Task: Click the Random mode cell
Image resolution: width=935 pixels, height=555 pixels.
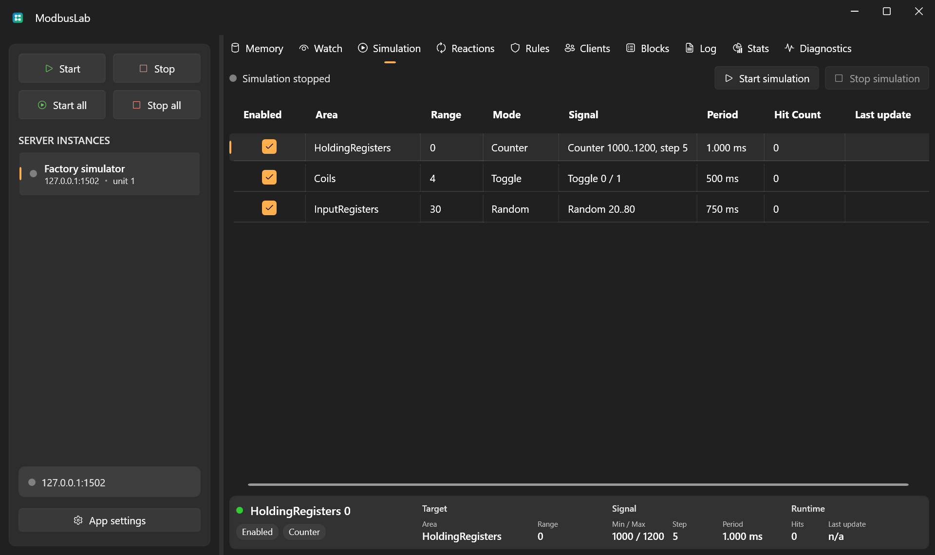Action: [521, 209]
